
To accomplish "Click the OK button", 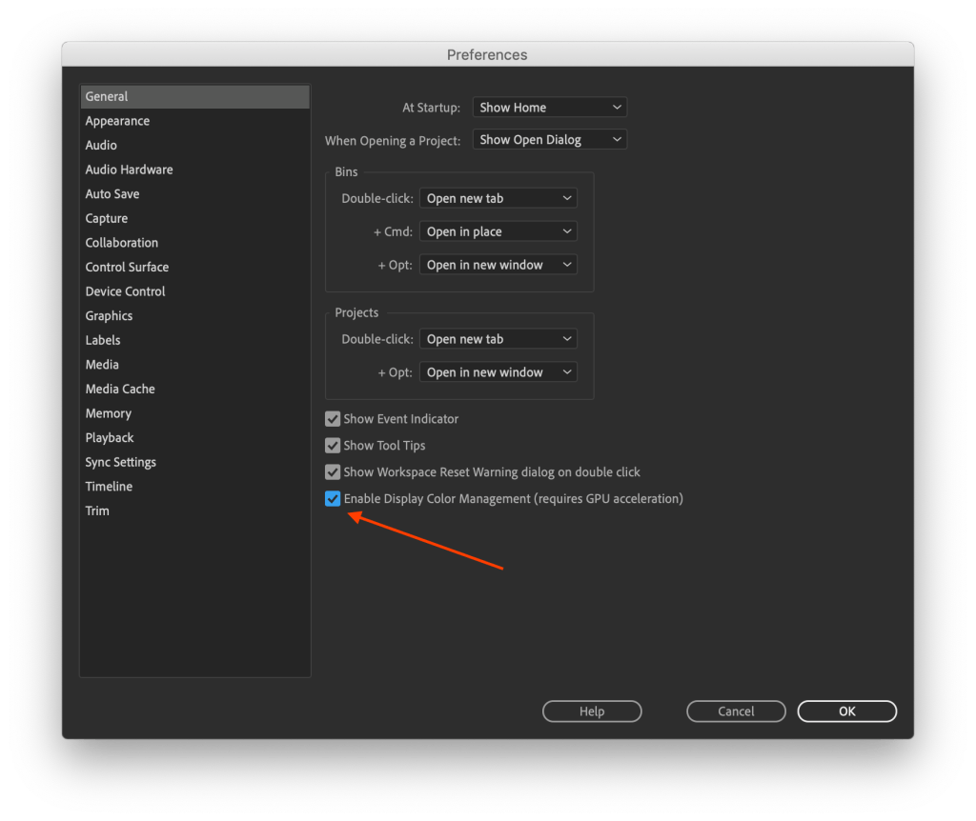I will tap(846, 711).
